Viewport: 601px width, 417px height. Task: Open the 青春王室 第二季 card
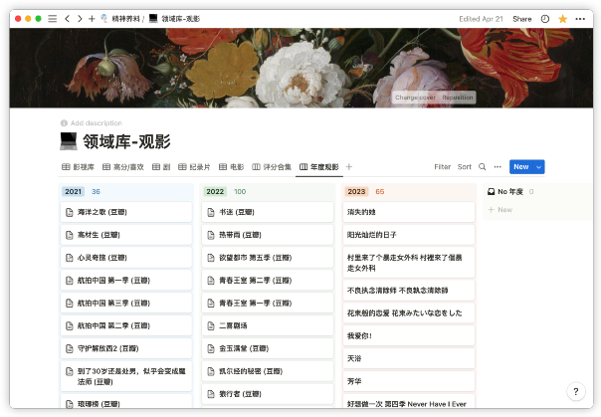(x=268, y=281)
